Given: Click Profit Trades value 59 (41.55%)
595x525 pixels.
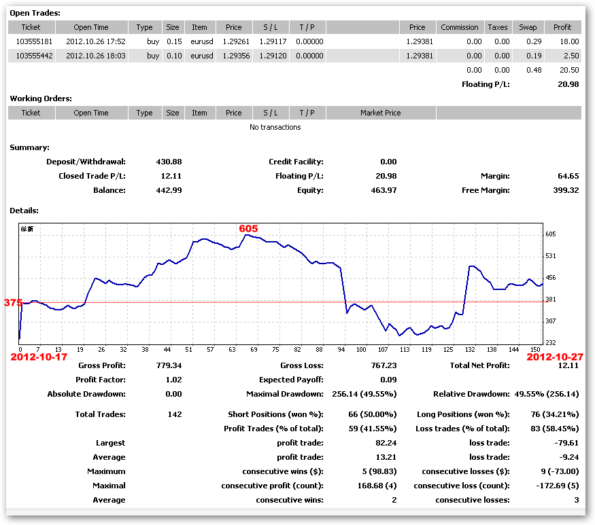Looking at the screenshot, I should pos(373,429).
